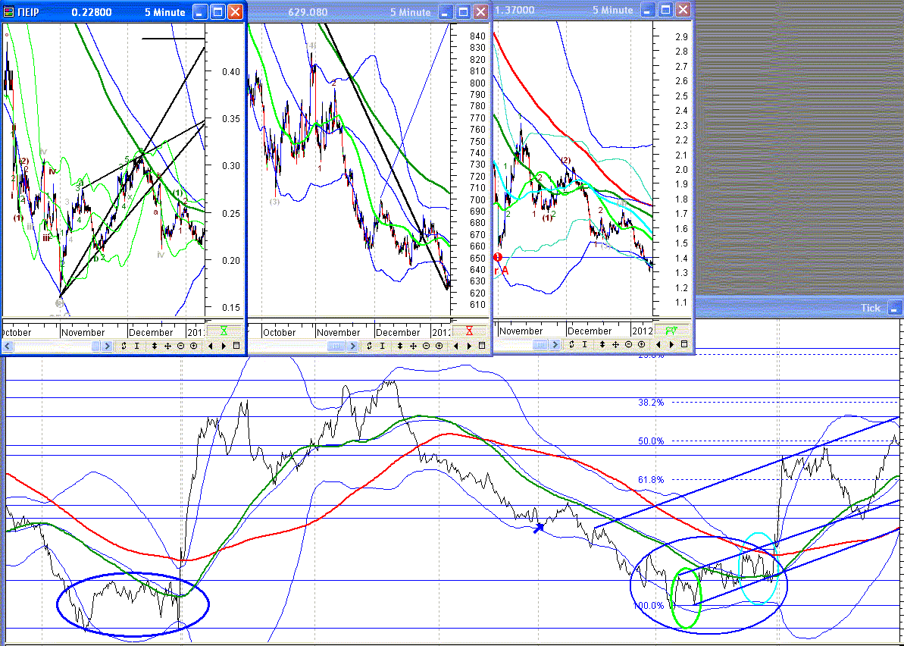Step right with black arrow in 1.37000 chart
This screenshot has width=904, height=646.
[671, 344]
